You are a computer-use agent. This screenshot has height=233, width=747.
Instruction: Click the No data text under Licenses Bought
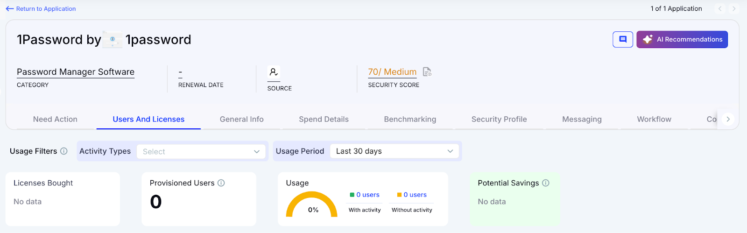coord(28,202)
